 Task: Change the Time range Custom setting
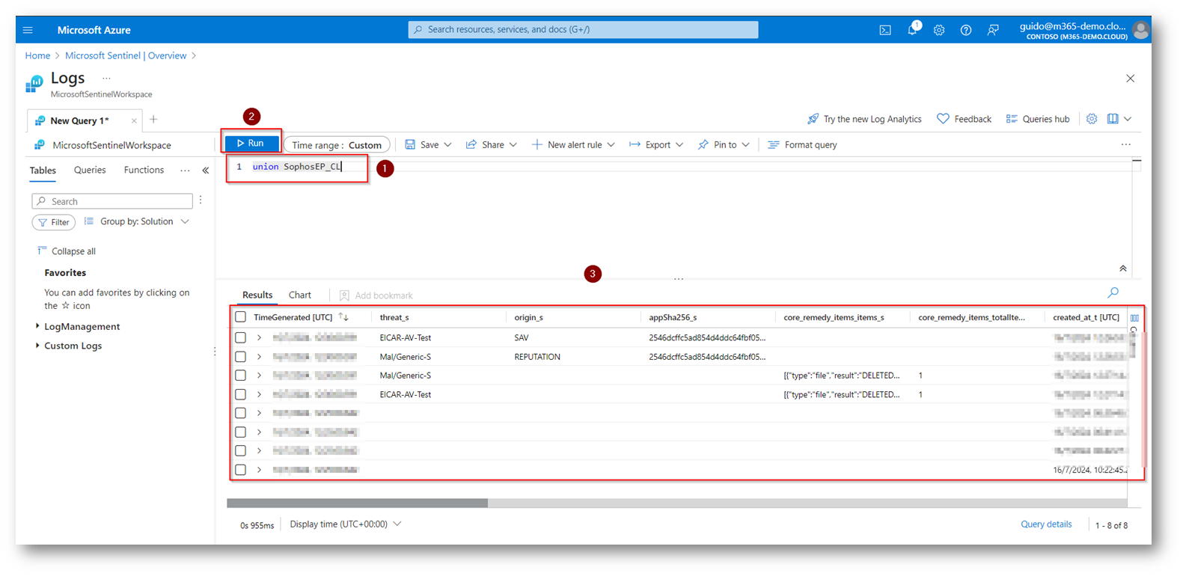coord(337,145)
